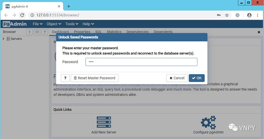Open a new browser tab with plus

click(x=69, y=6)
